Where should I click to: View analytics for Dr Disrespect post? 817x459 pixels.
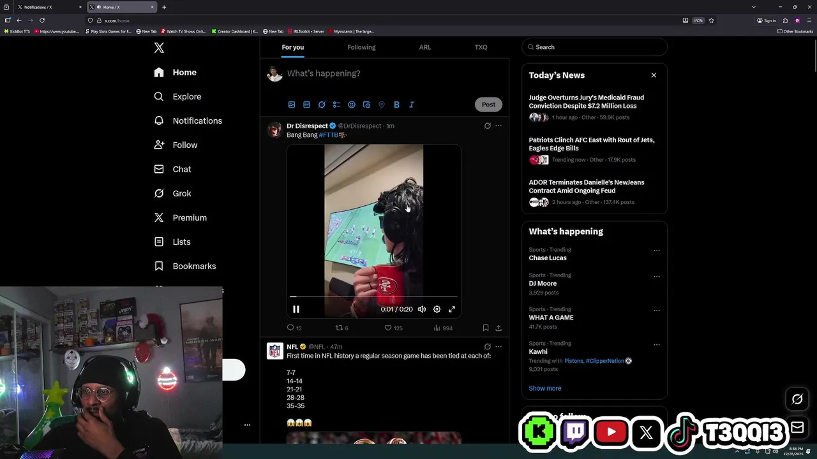pos(443,328)
